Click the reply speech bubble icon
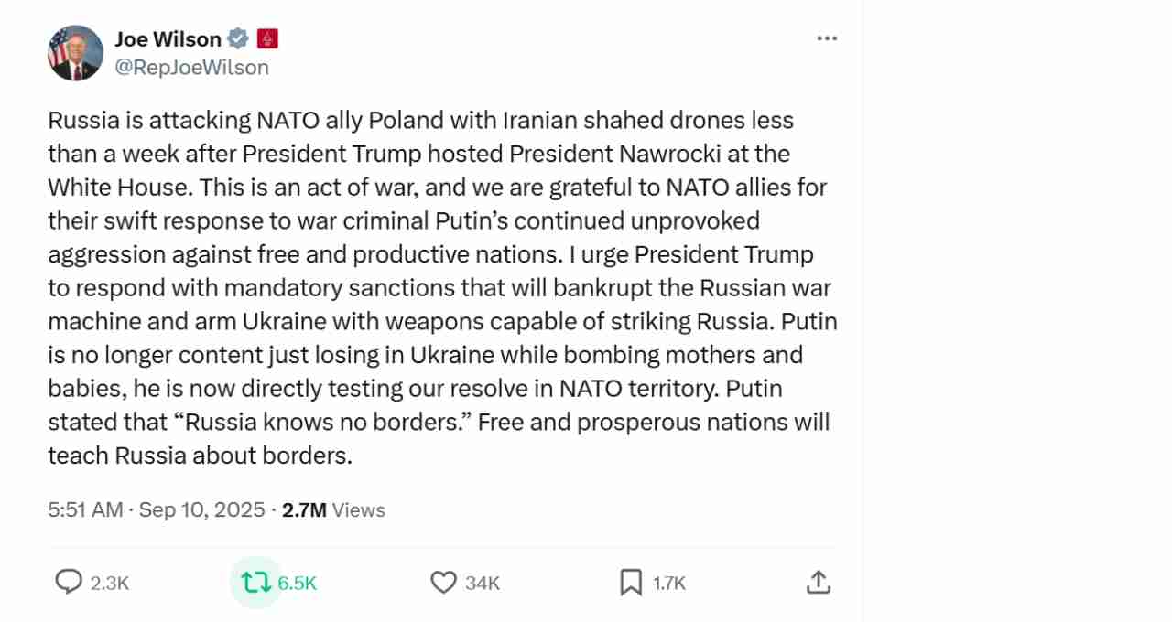1172x622 pixels. tap(69, 582)
